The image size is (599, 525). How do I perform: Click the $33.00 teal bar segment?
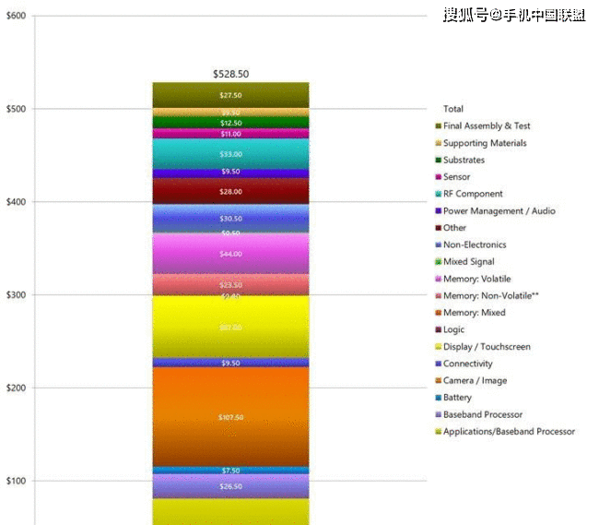coord(230,153)
